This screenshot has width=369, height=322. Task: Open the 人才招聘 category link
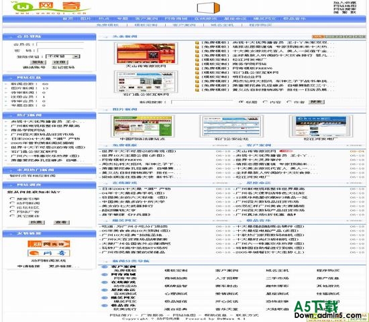pos(227,278)
